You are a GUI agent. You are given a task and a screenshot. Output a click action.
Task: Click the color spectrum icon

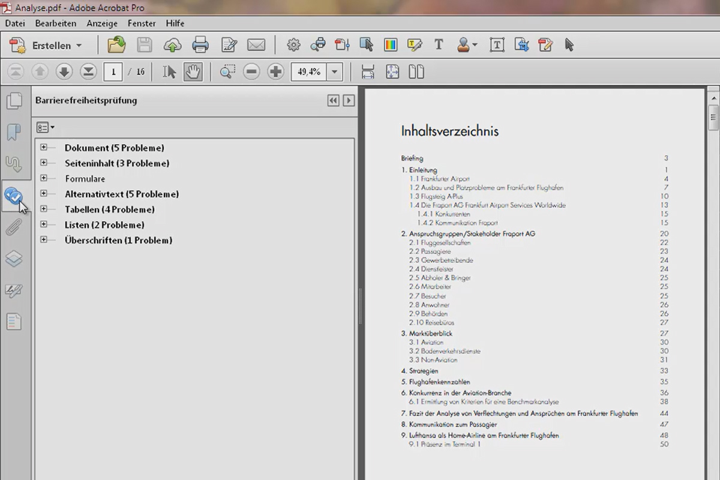coord(390,45)
